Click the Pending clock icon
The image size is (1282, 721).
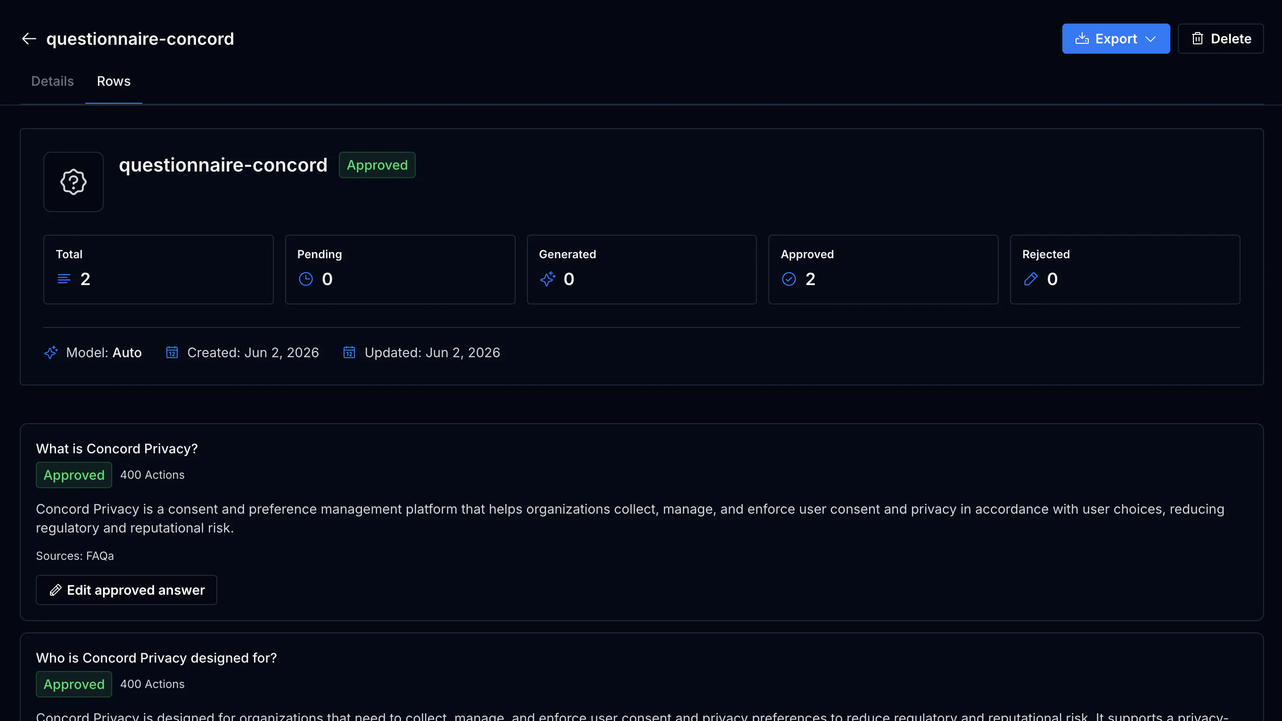[x=305, y=279]
